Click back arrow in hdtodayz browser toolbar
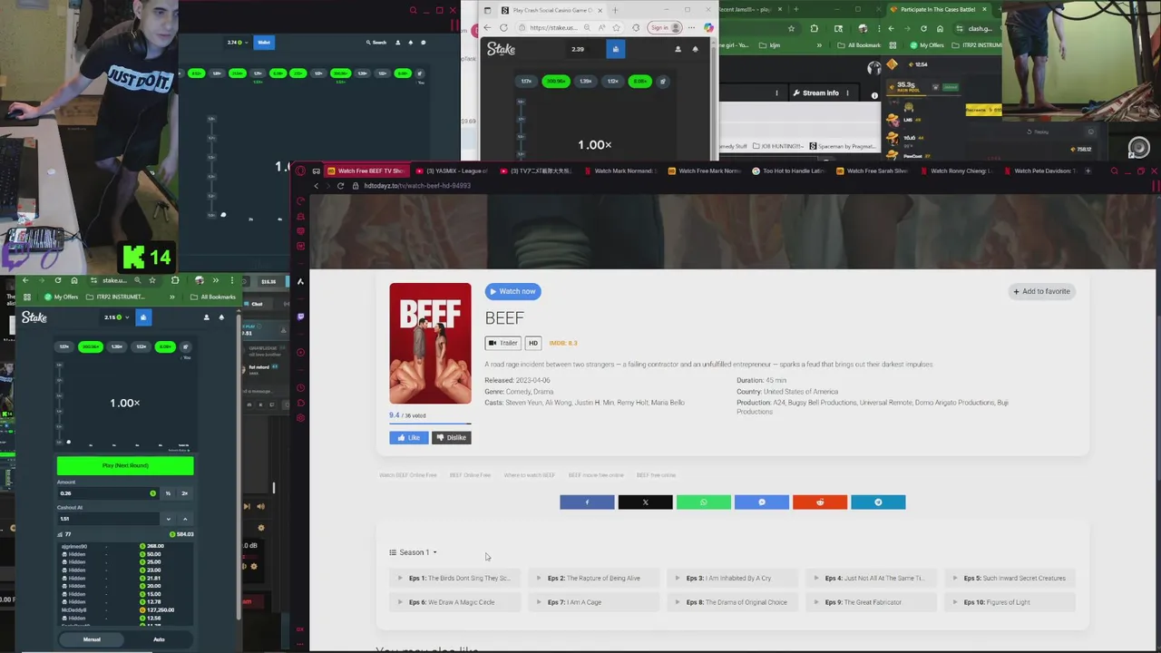Image resolution: width=1161 pixels, height=653 pixels. point(316,186)
